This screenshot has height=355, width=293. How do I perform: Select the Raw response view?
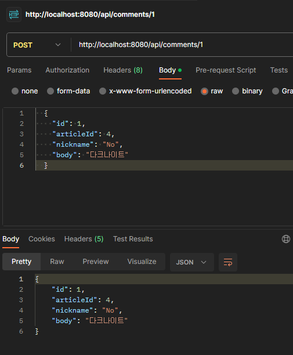point(57,262)
